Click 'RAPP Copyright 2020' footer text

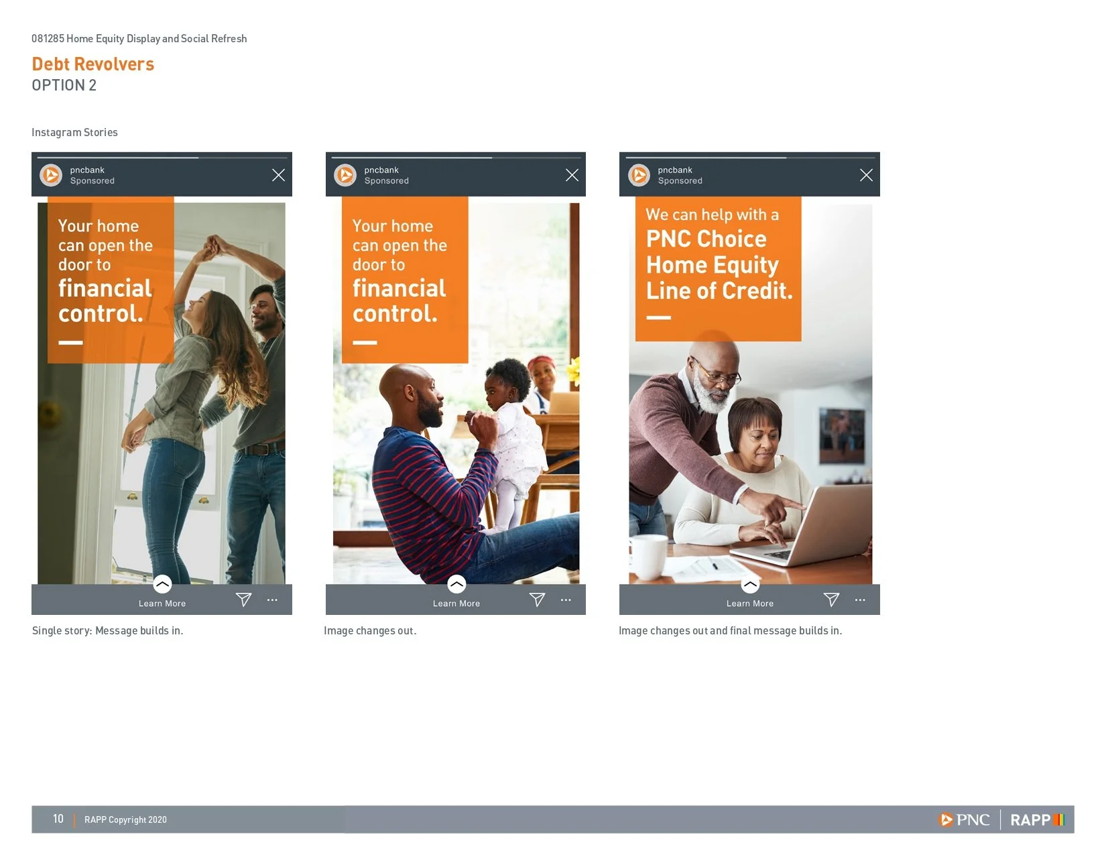125,819
